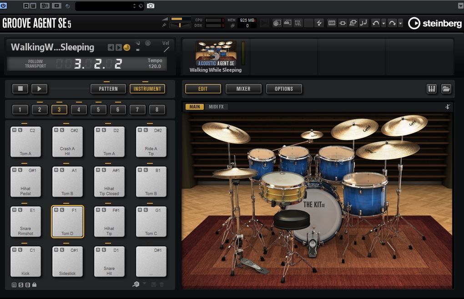This screenshot has width=464, height=299.
Task: Click the Steinberg logo
Action: (435, 23)
